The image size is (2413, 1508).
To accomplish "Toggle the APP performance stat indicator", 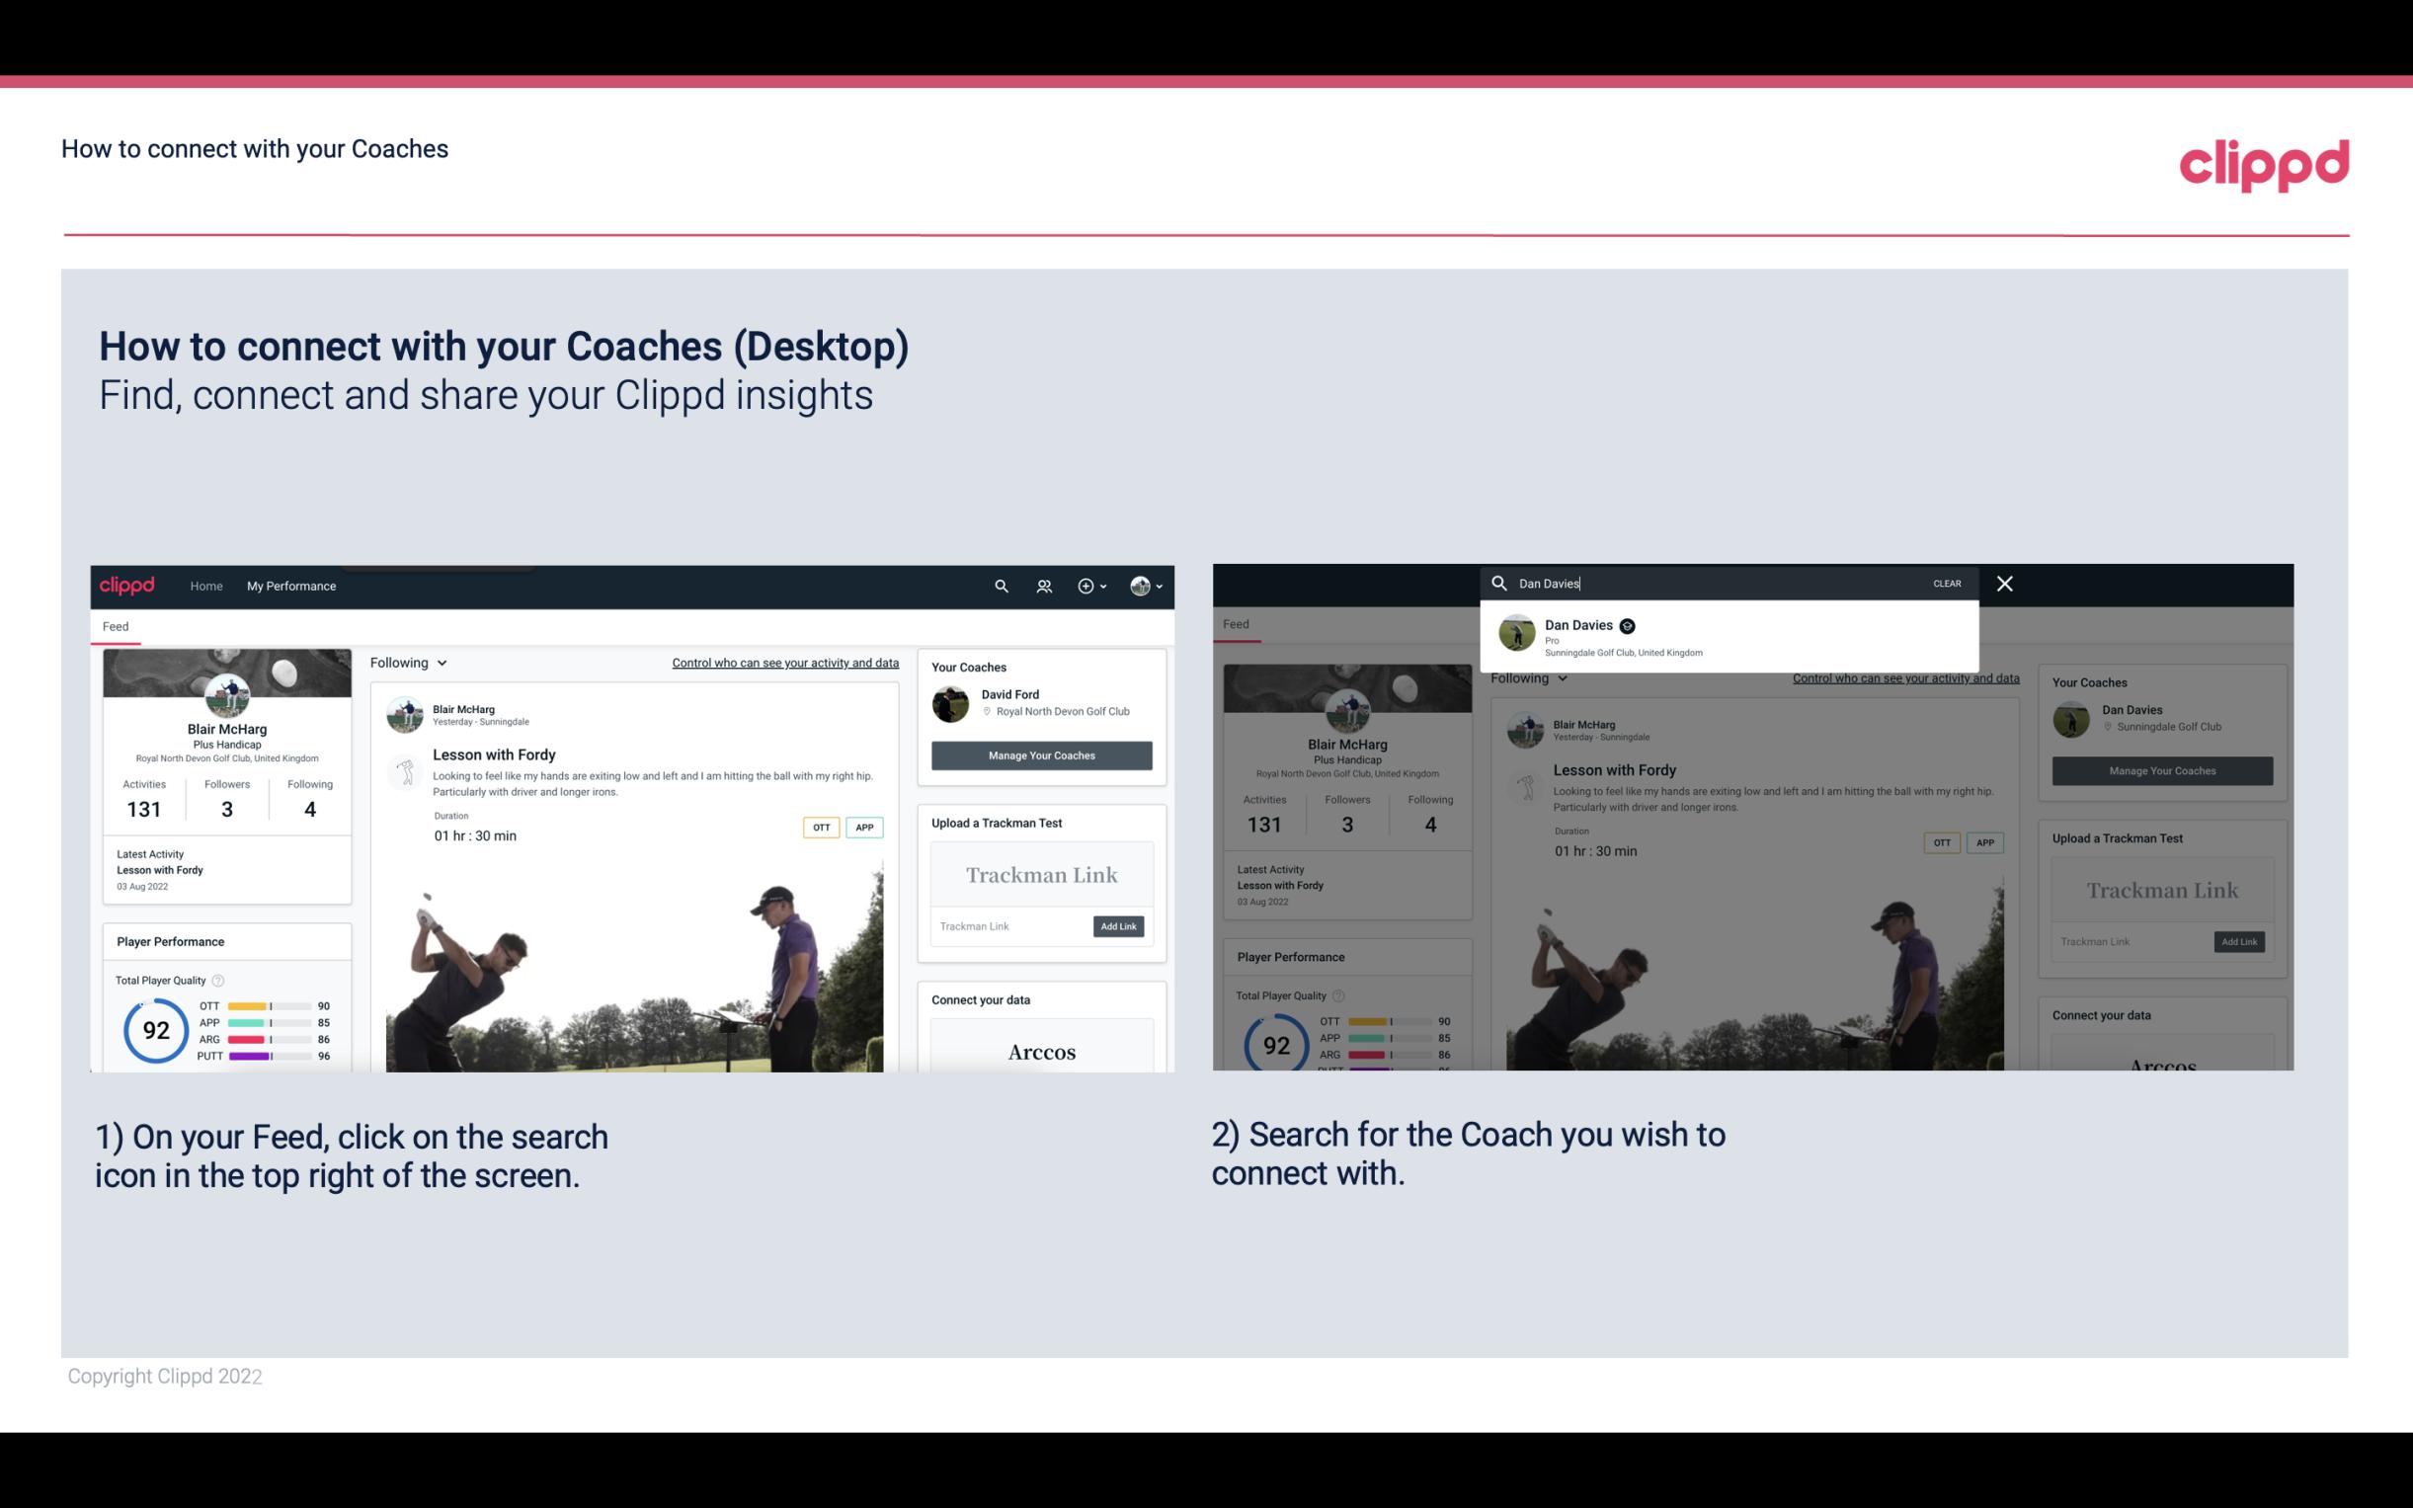I will pyautogui.click(x=268, y=1025).
